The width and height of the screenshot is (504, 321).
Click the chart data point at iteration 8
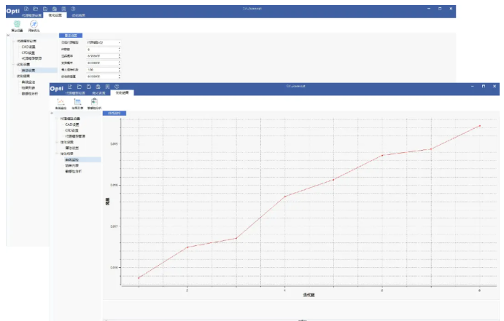point(480,126)
